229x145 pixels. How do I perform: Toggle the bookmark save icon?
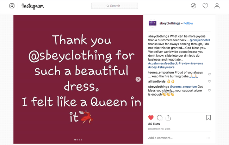click(x=209, y=118)
